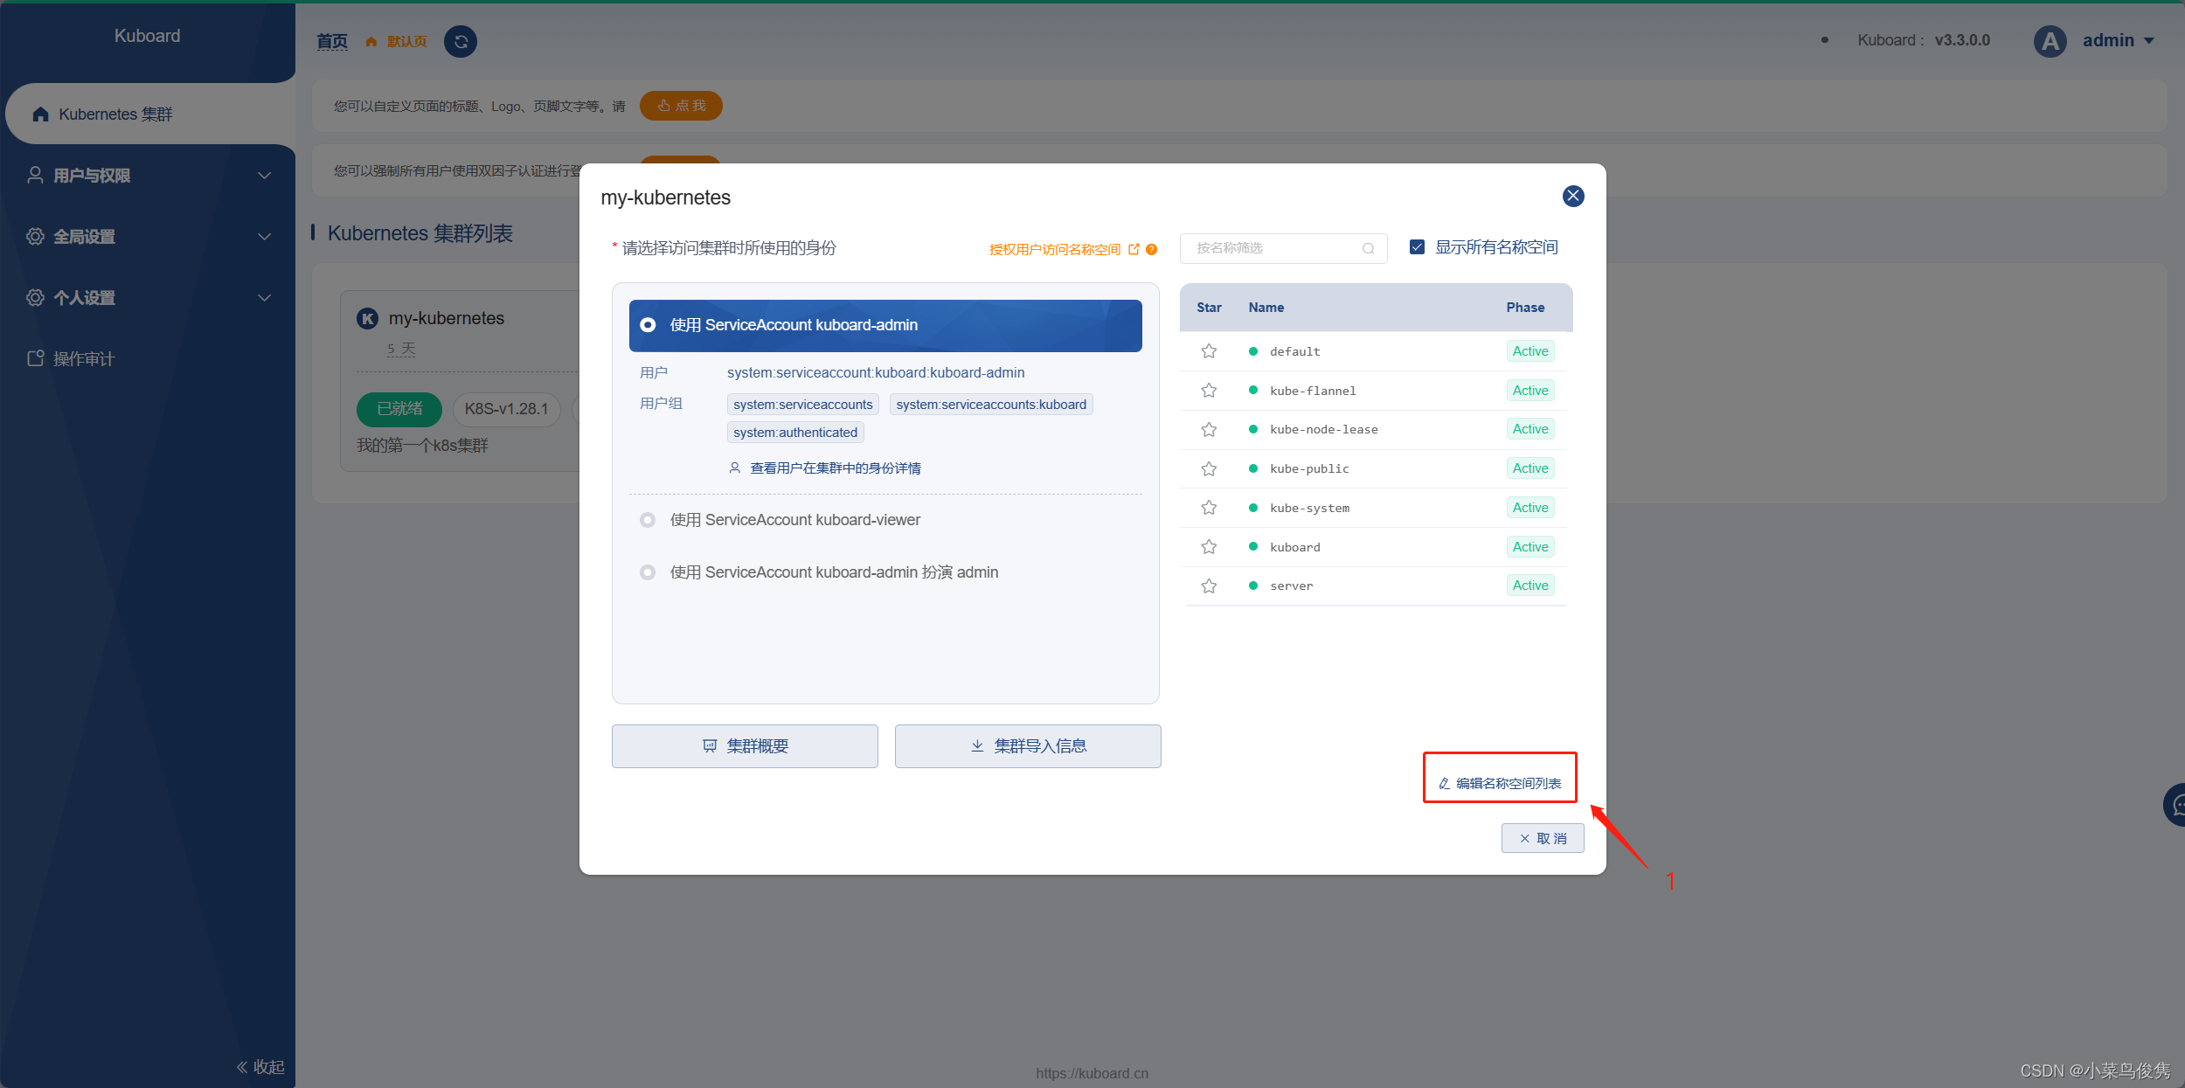2185x1088 pixels.
Task: Open the 默认页 tab
Action: click(x=406, y=42)
